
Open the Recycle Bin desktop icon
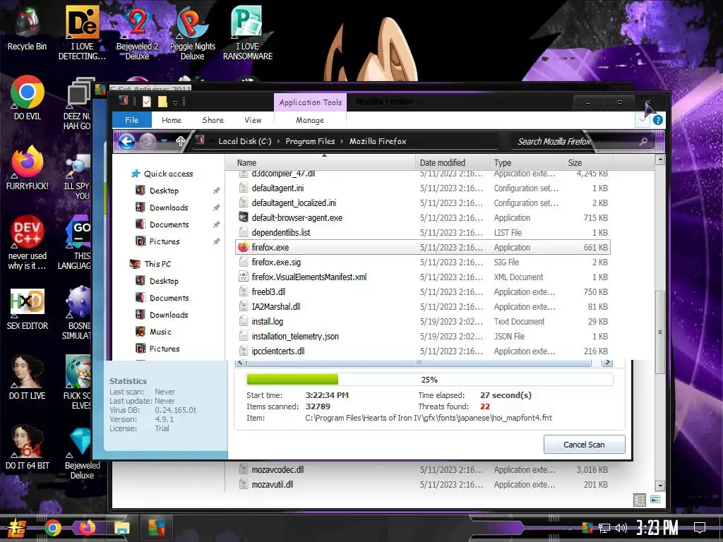pos(28,28)
